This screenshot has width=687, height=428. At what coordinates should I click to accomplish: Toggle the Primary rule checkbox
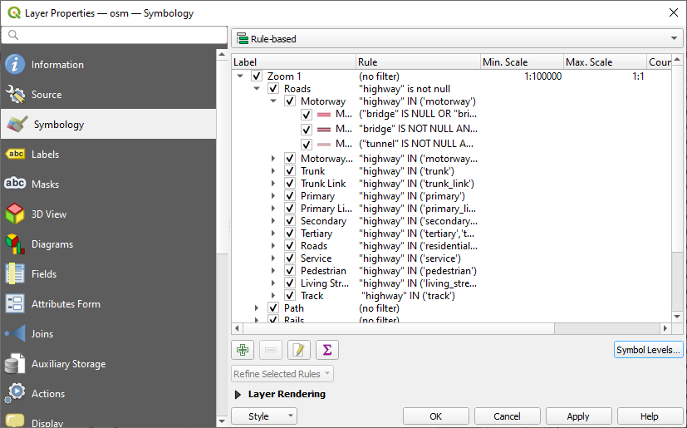coord(290,196)
